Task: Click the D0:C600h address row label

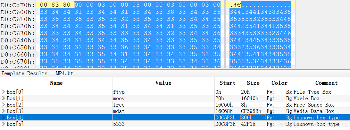Action: coord(18,12)
